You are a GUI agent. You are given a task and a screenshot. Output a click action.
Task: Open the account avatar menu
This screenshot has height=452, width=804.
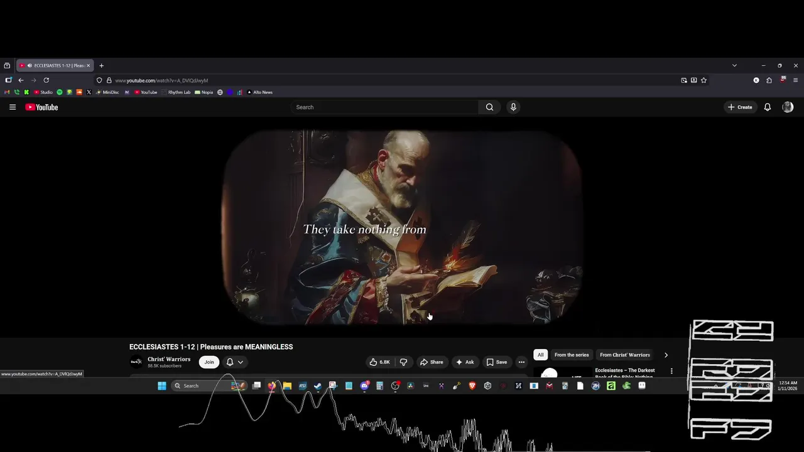(788, 107)
